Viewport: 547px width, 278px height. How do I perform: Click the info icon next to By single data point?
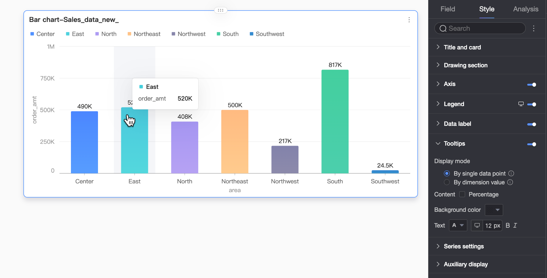pyautogui.click(x=512, y=173)
